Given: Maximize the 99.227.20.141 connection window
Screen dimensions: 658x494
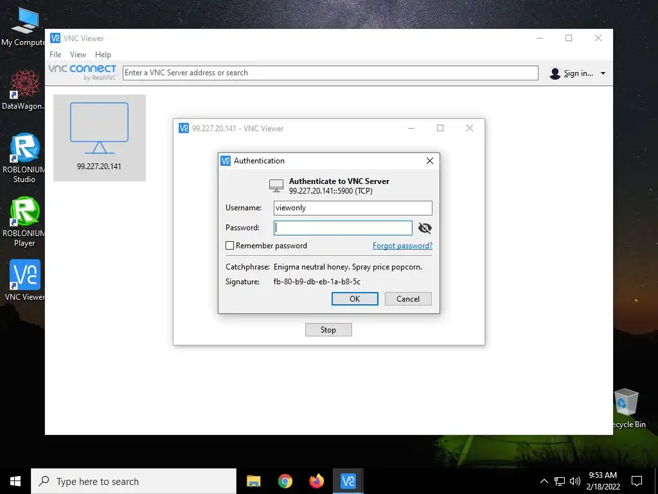Looking at the screenshot, I should click(x=440, y=128).
